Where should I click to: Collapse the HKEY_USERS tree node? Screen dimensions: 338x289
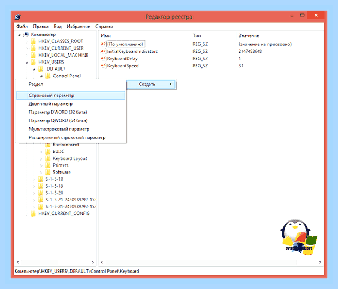click(x=27, y=63)
